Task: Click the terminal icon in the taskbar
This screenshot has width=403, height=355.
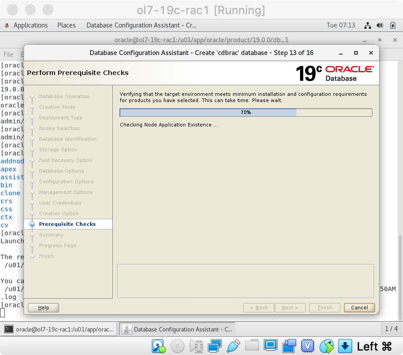Action: 9,329
